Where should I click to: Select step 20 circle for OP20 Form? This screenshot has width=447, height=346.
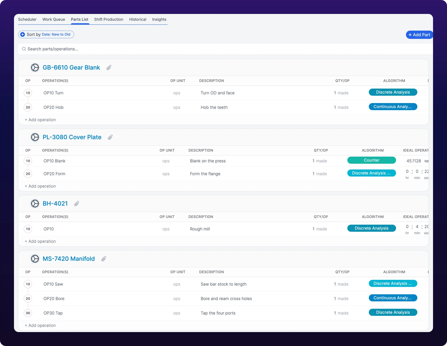[x=28, y=174]
